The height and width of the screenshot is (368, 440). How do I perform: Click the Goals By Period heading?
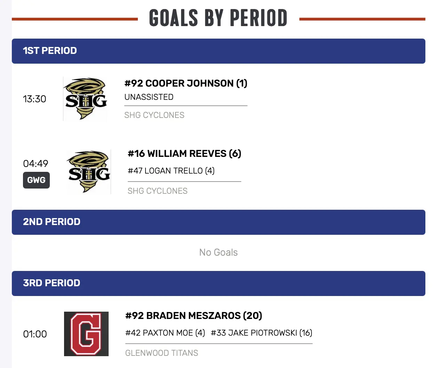[218, 18]
